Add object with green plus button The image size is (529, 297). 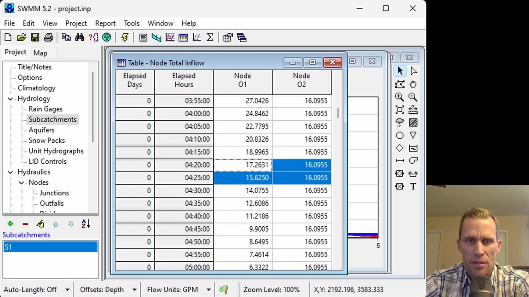point(10,224)
